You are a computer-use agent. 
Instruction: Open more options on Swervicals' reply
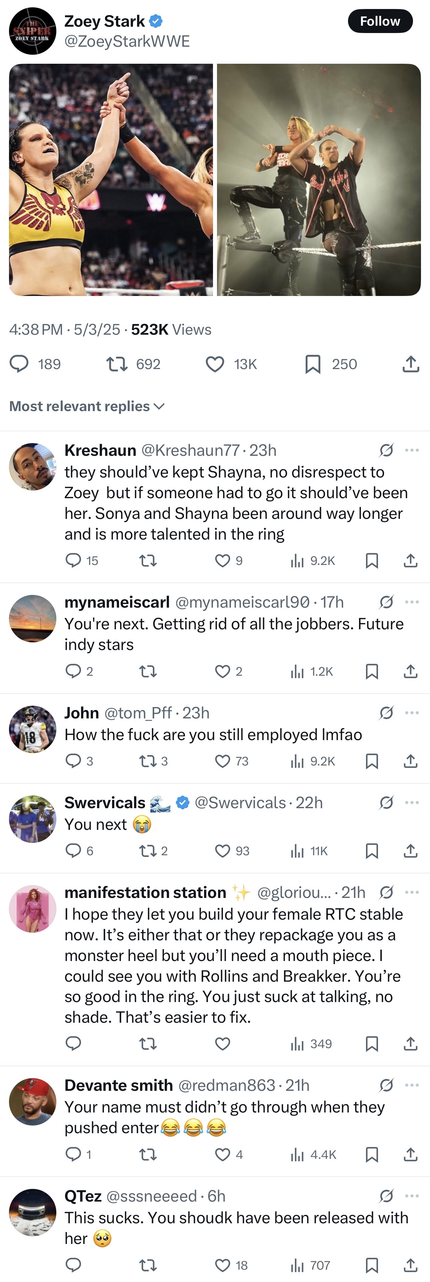coord(412,802)
